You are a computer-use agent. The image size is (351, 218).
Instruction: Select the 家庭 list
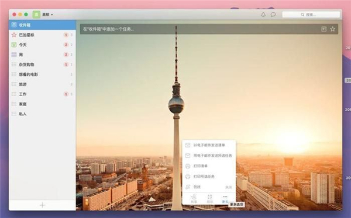point(42,104)
